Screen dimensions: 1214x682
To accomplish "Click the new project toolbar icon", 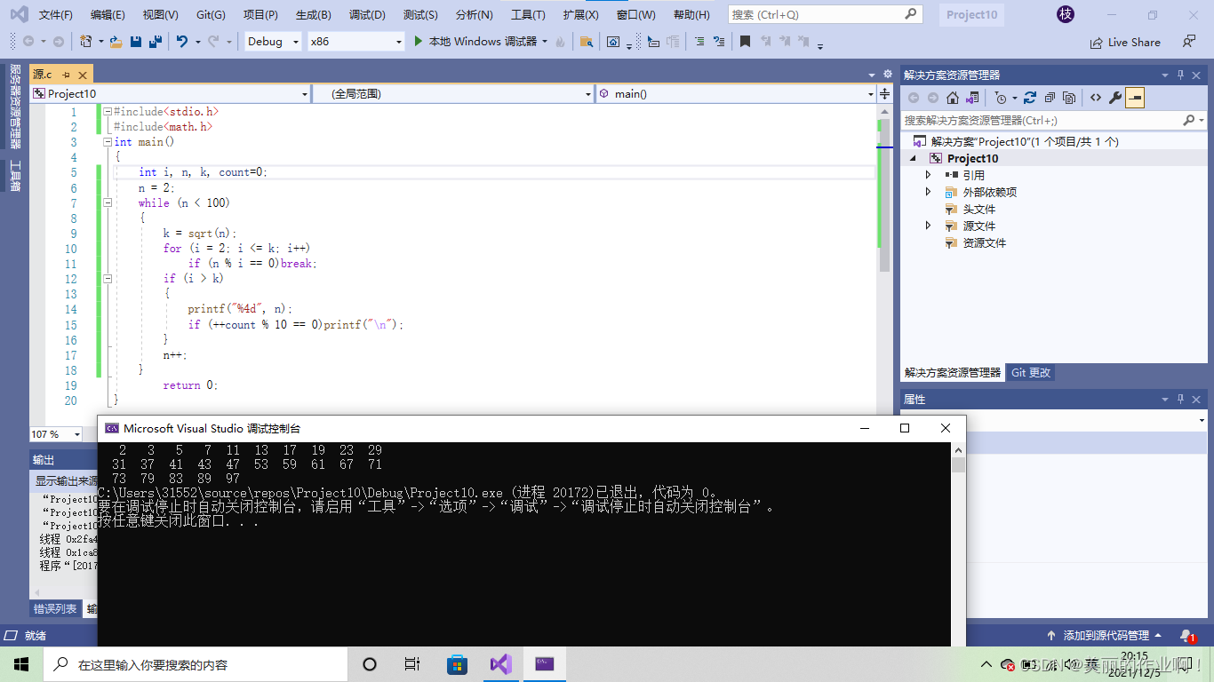I will tap(86, 42).
